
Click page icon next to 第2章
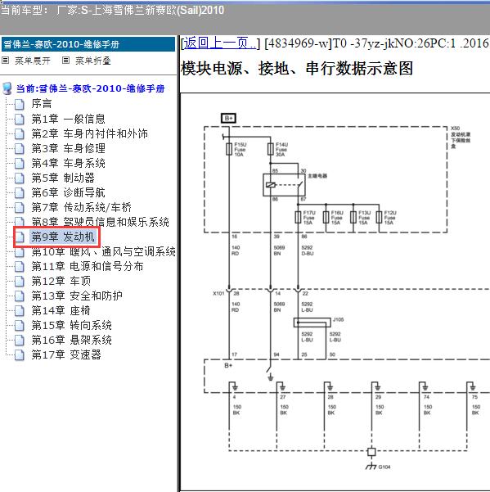pos(20,134)
